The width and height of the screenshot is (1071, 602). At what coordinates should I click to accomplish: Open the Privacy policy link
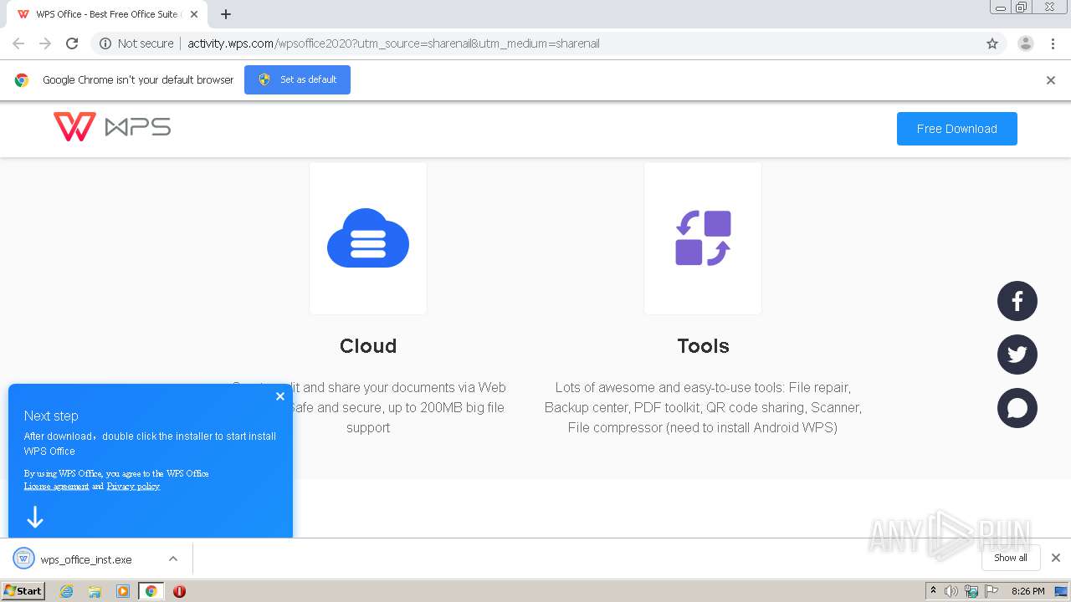pos(133,486)
